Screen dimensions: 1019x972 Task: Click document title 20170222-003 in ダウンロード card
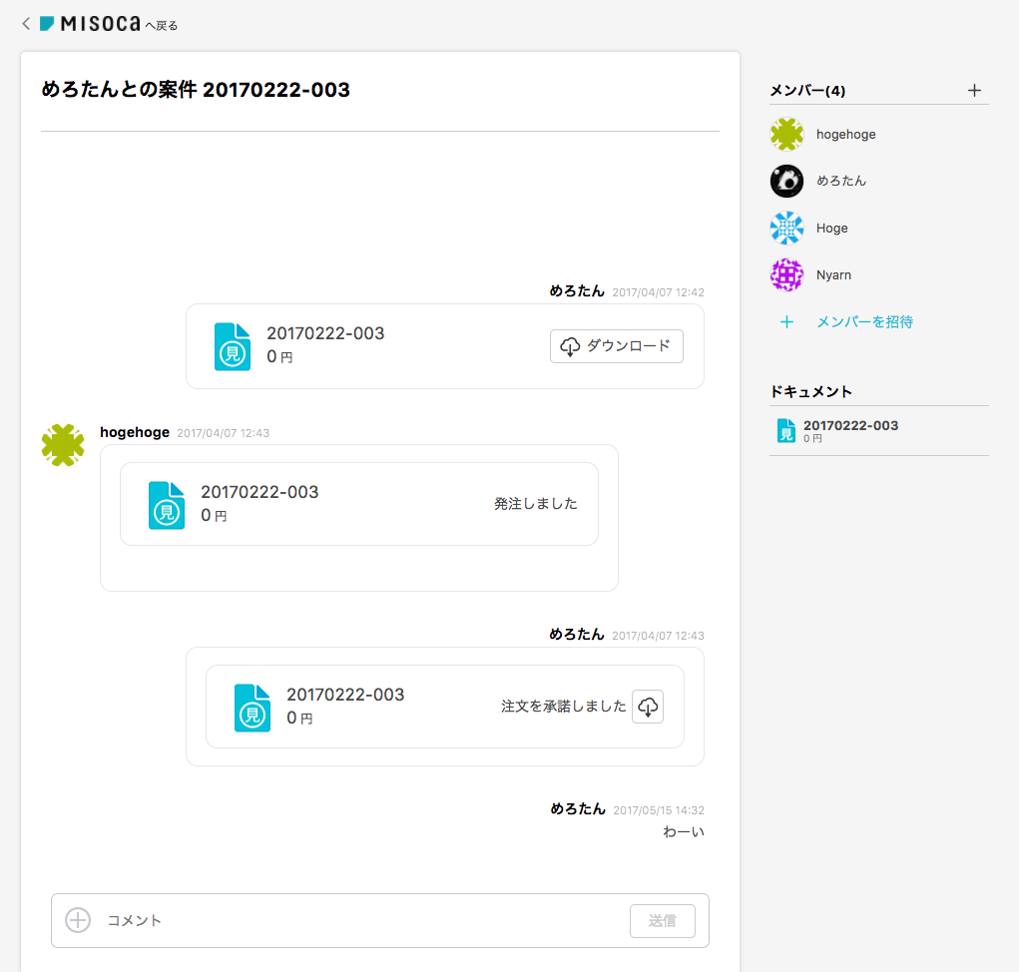[325, 333]
